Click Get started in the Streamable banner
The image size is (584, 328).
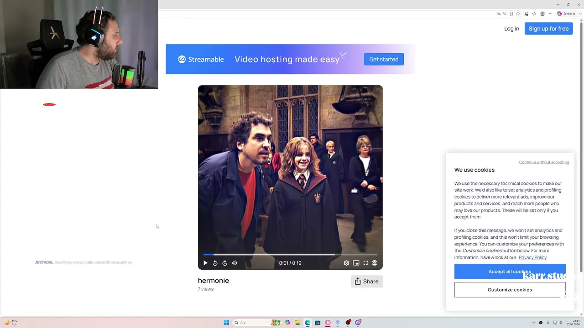click(384, 59)
